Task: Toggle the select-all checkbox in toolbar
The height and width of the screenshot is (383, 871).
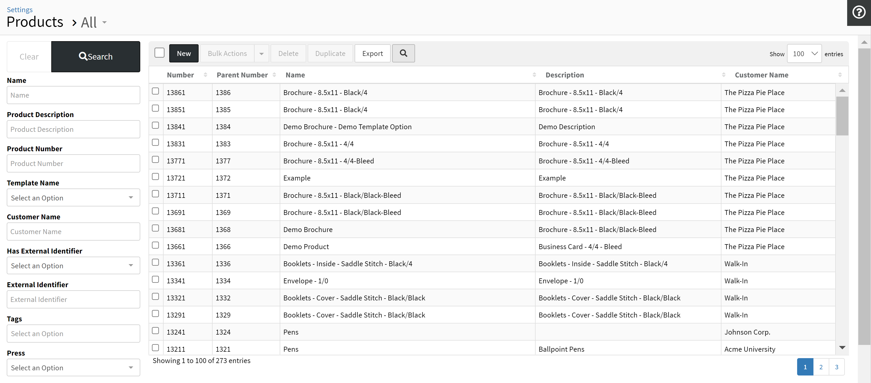Action: [x=159, y=53]
